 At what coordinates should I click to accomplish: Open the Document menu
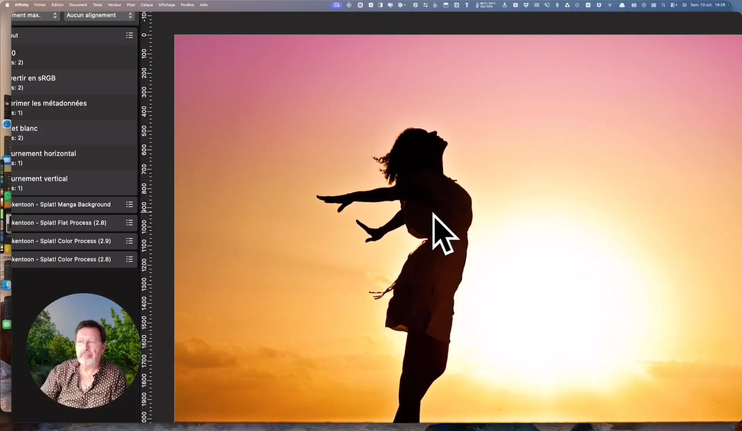78,5
